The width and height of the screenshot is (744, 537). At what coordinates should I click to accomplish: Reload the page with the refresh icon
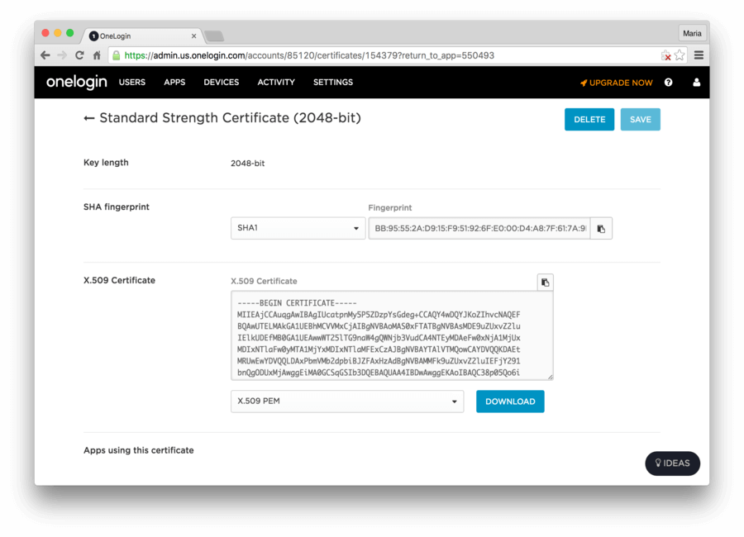pos(79,55)
